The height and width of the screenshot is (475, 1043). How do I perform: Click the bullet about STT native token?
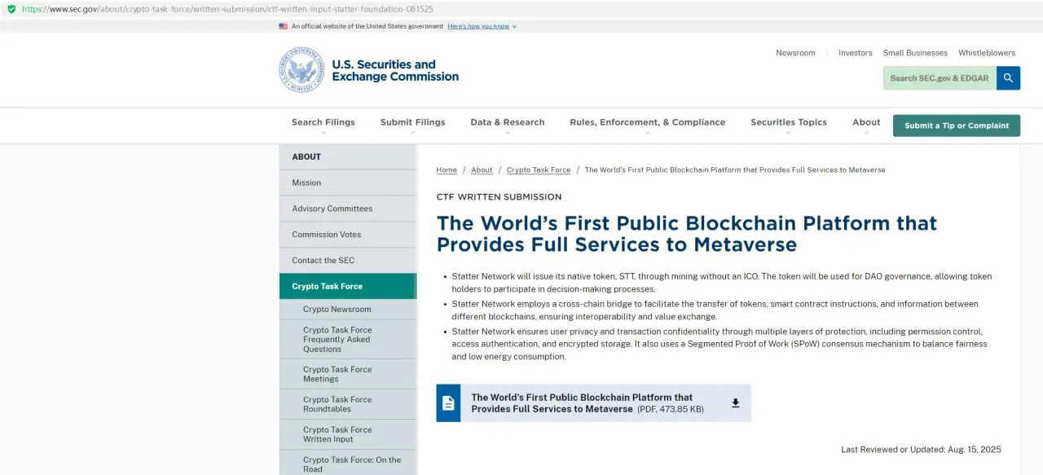click(722, 283)
